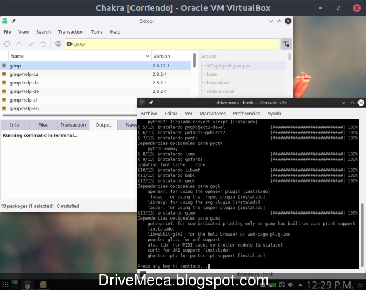Click the gimp package status icon
This screenshot has height=290, width=366.
pyautogui.click(x=4, y=66)
